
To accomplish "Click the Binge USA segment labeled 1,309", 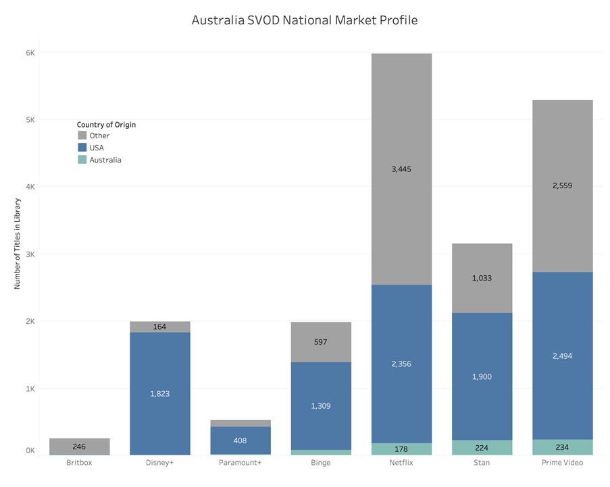I will pyautogui.click(x=321, y=406).
